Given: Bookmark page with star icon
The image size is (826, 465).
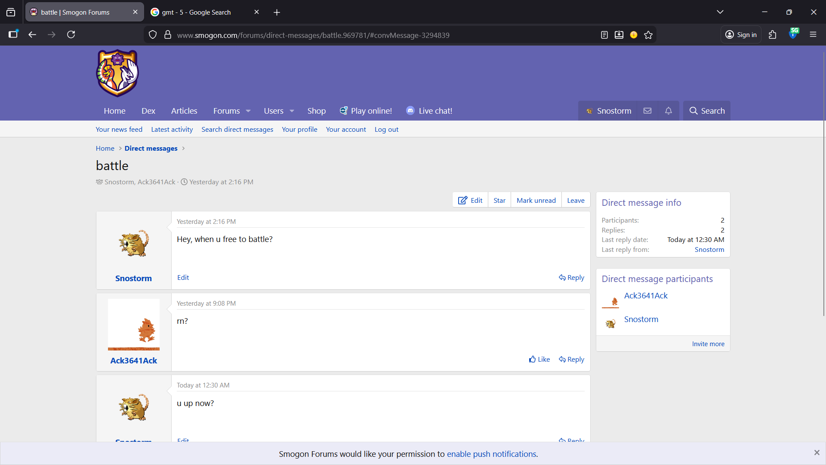Looking at the screenshot, I should [x=648, y=35].
